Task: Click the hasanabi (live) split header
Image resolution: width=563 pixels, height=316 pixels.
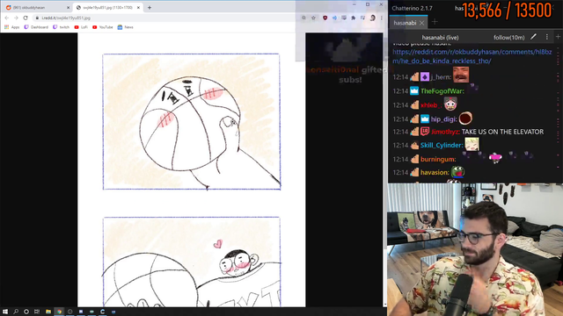Action: [440, 37]
